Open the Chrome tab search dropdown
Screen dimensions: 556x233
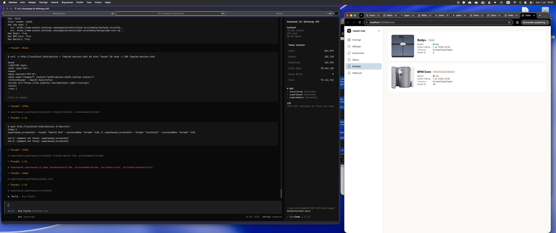pyautogui.click(x=361, y=16)
